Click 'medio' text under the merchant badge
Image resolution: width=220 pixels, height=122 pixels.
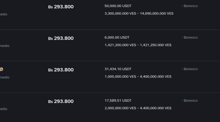pyautogui.click(x=4, y=77)
